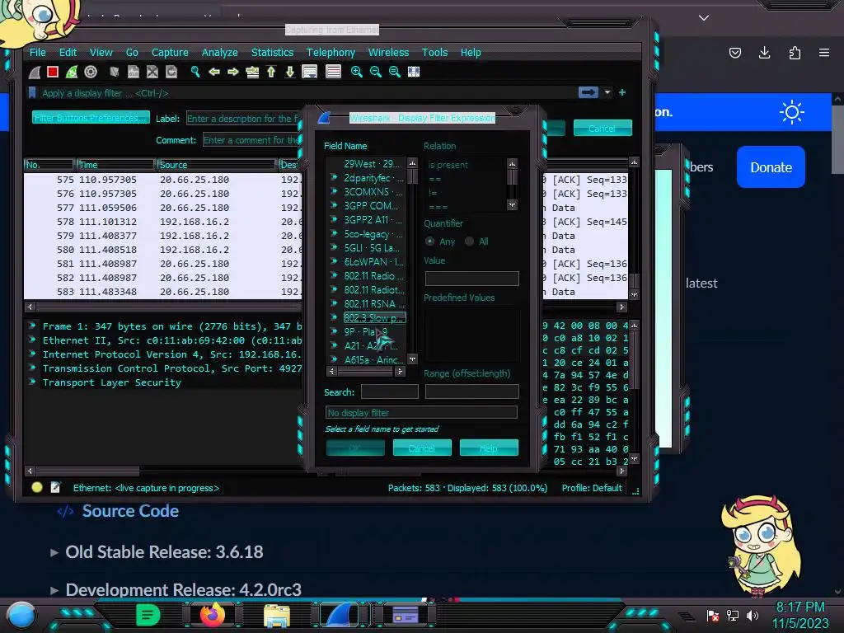Click the Go to specified packet icon
Screen dimensions: 844x633
(252, 72)
